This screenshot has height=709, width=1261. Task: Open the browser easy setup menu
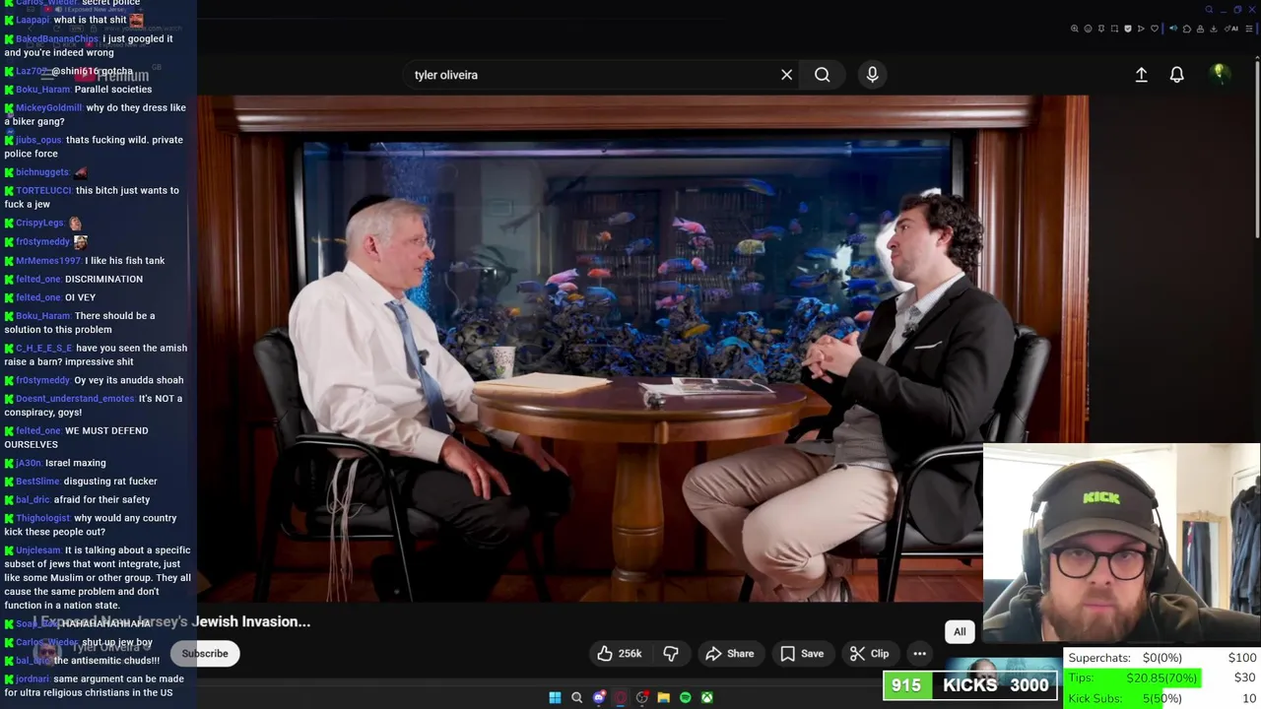[x=1249, y=29]
